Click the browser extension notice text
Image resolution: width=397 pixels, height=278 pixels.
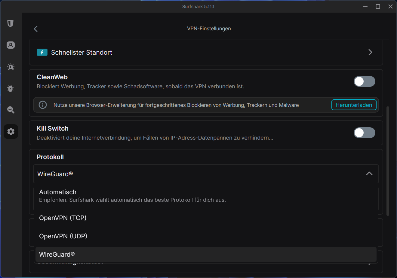(176, 105)
